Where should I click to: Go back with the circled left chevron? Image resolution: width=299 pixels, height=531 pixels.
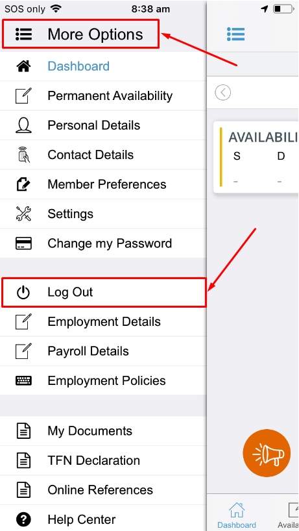[223, 92]
